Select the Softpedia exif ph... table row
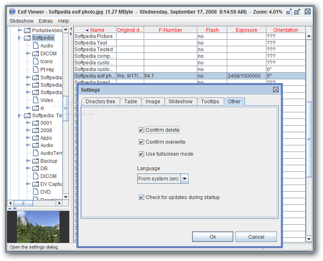Screen dimensions: 323x261 point(190,76)
